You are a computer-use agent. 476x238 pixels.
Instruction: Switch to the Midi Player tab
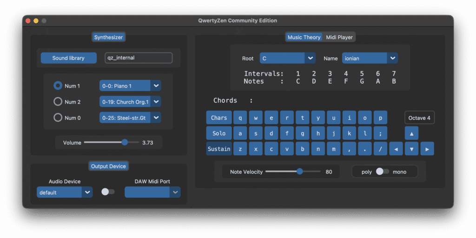click(x=339, y=37)
